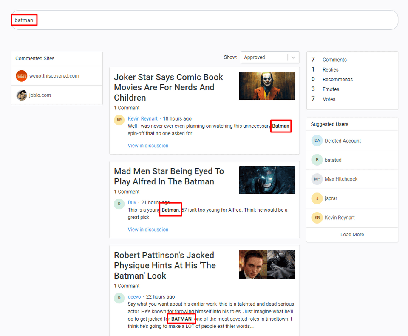
Task: Click View in discussion under Kevin Reynart's comment
Action: (x=148, y=146)
